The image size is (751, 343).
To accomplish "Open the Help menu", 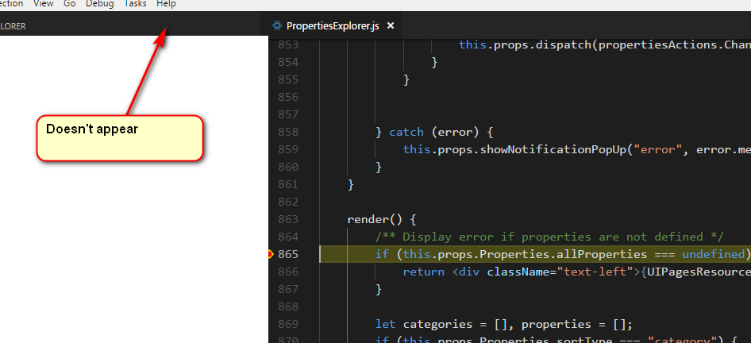I will pyautogui.click(x=166, y=4).
